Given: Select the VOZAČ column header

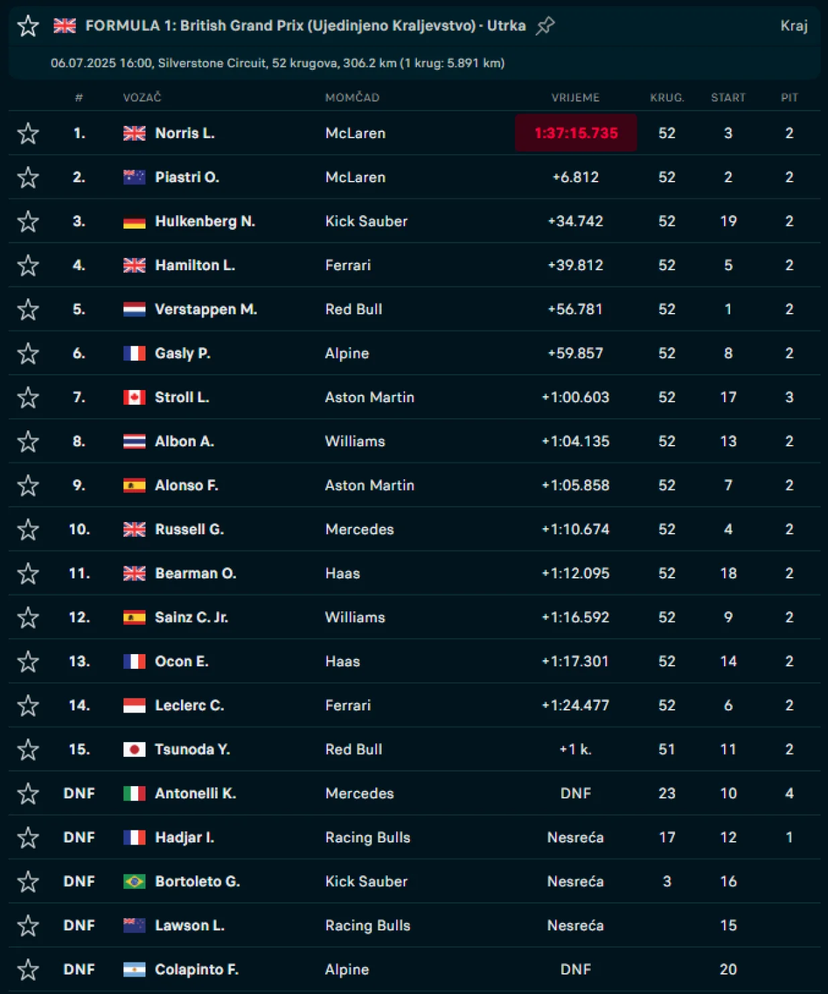Looking at the screenshot, I should tap(142, 98).
